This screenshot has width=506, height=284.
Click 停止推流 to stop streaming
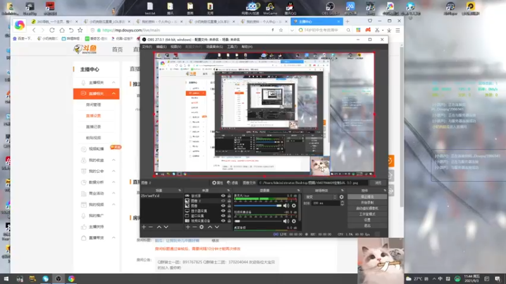367,197
